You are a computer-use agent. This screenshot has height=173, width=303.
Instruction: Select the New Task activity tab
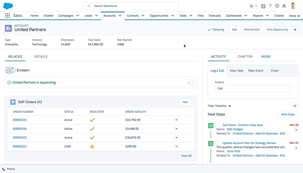[x=236, y=71]
